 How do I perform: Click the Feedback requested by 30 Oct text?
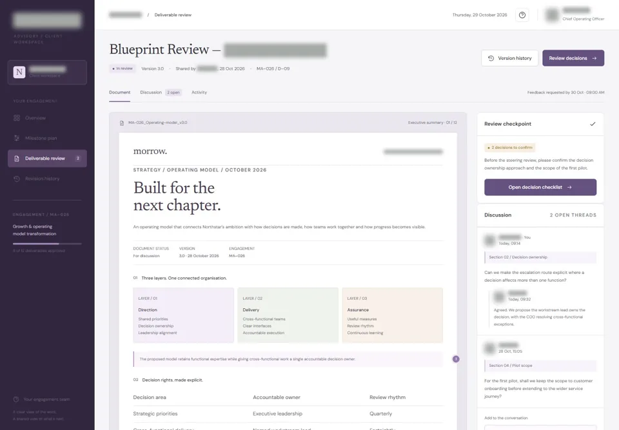coord(565,92)
